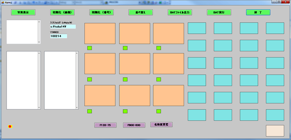Click the cyan panel in row five, column four
Screen dimensions: 291x140
click(275, 97)
